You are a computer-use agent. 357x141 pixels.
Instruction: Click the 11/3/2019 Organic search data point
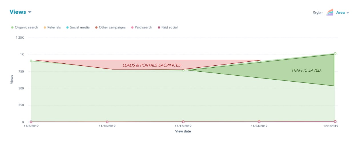(x=31, y=61)
